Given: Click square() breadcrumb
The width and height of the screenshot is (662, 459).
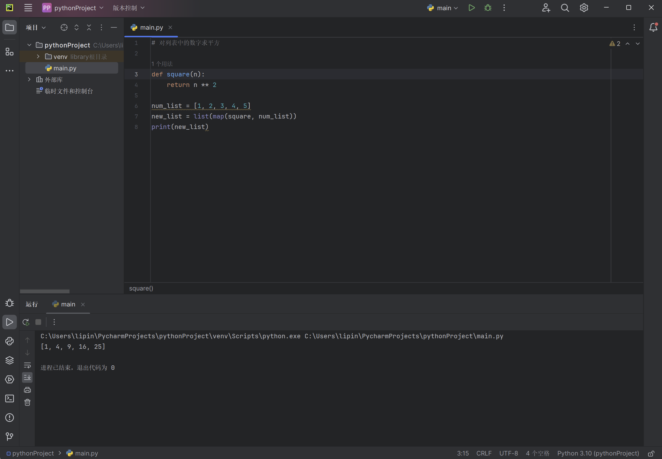Looking at the screenshot, I should (141, 288).
